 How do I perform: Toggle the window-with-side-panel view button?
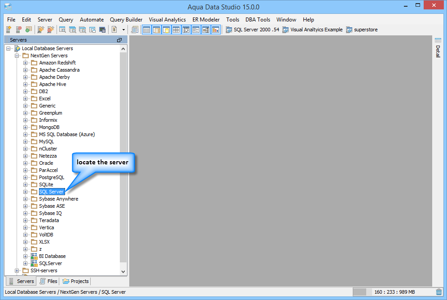pyautogui.click(x=157, y=30)
